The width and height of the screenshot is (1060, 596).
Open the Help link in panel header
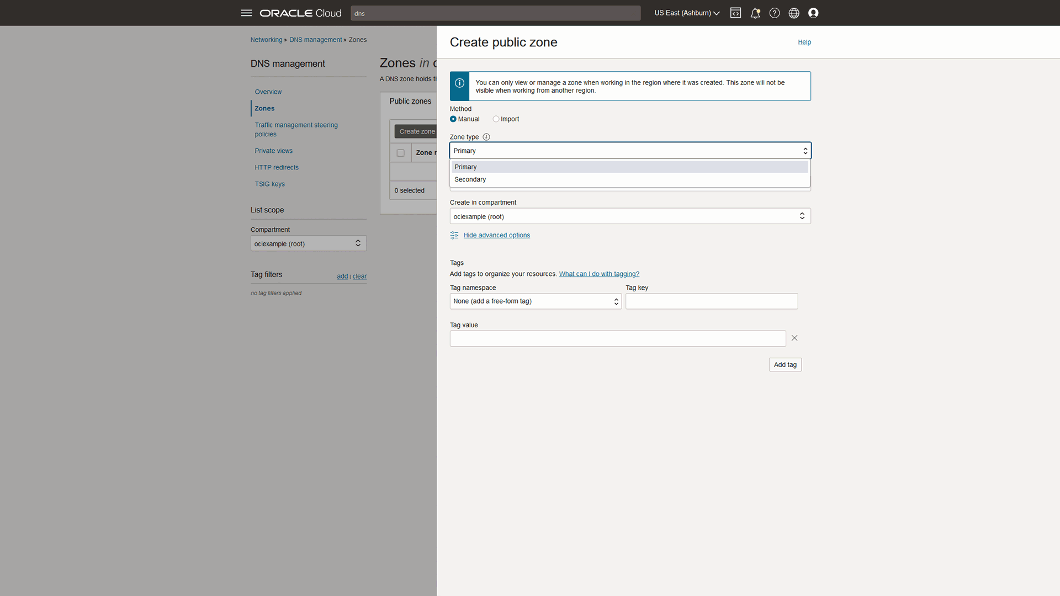point(804,42)
